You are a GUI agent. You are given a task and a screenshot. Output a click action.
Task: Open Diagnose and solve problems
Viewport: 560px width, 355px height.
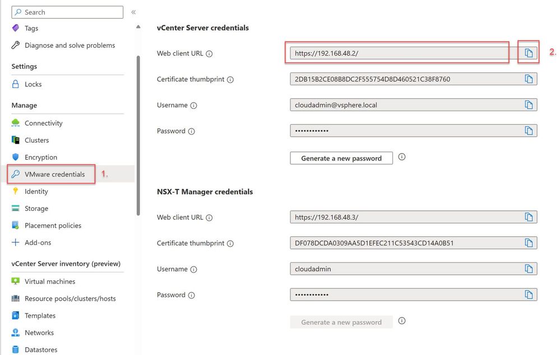pos(70,45)
